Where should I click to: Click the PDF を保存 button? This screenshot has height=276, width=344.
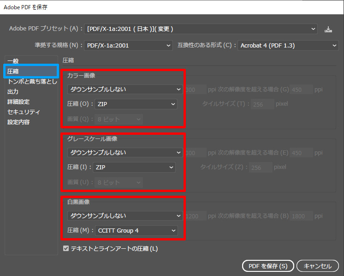pos(268,266)
